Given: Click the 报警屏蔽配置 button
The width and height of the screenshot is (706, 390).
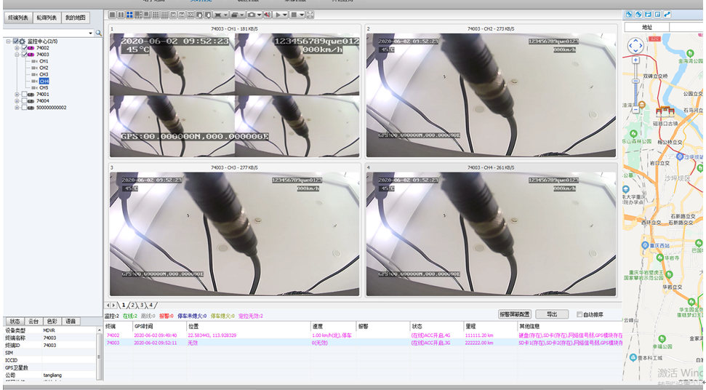Looking at the screenshot, I should point(515,314).
